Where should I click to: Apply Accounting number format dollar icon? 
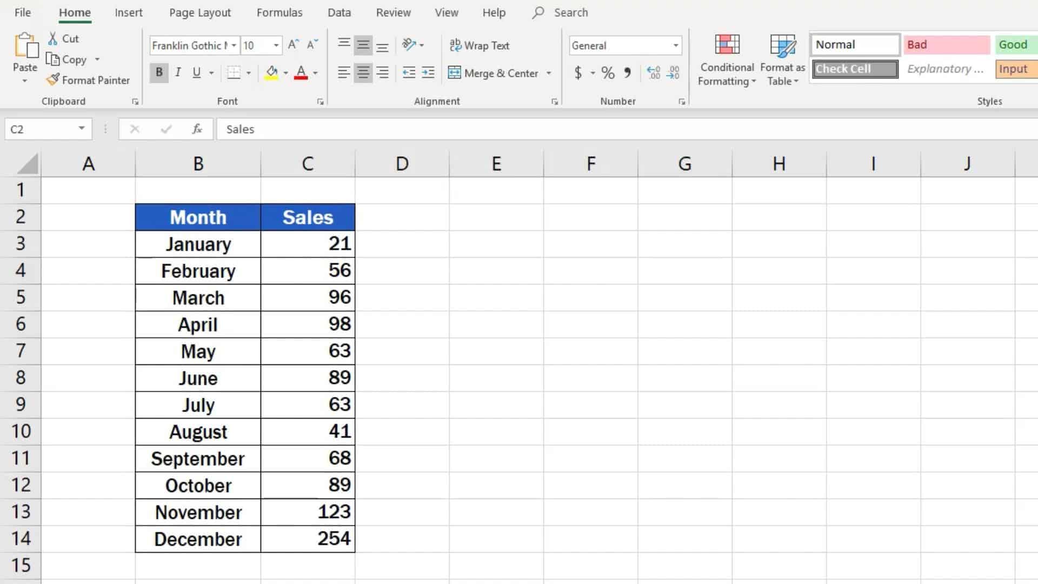pyautogui.click(x=578, y=73)
